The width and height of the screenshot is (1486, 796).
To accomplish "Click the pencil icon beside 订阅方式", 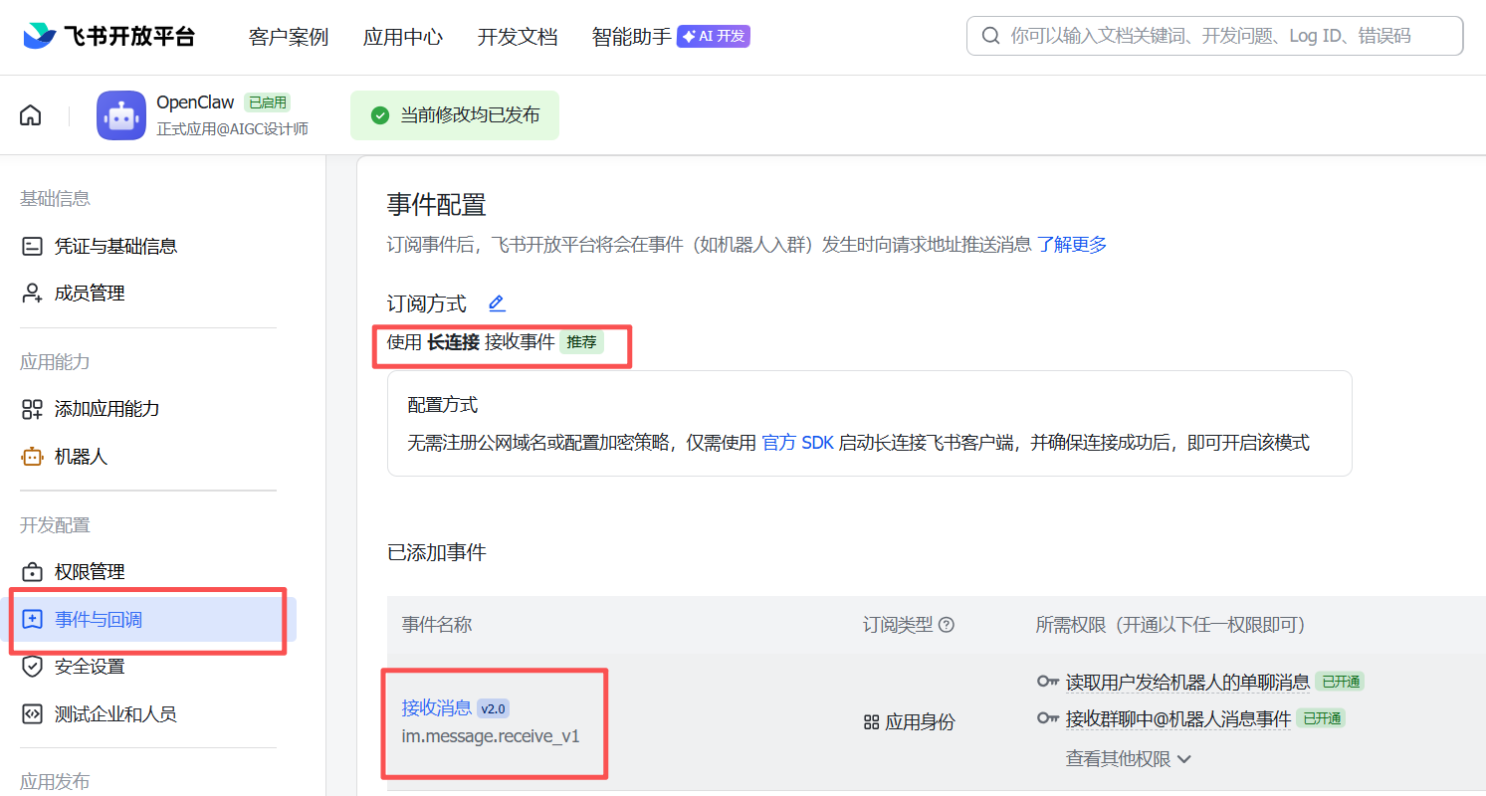I will (497, 303).
